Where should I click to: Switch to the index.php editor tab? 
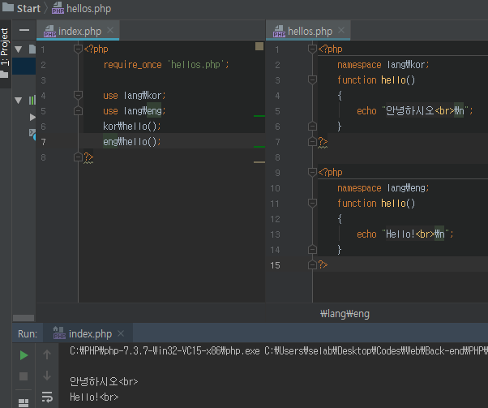(x=79, y=31)
